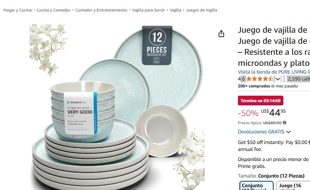The width and height of the screenshot is (310, 190).
Task: Select the Conjunto (12 Piezas) size option
Action: coord(256,186)
